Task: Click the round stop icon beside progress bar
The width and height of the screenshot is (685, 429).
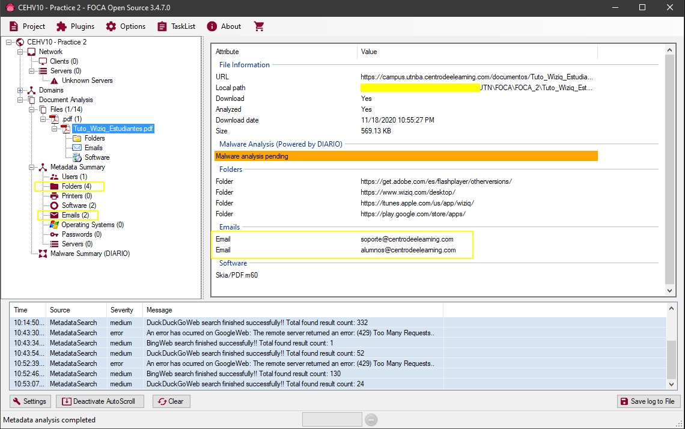Action: click(x=371, y=419)
